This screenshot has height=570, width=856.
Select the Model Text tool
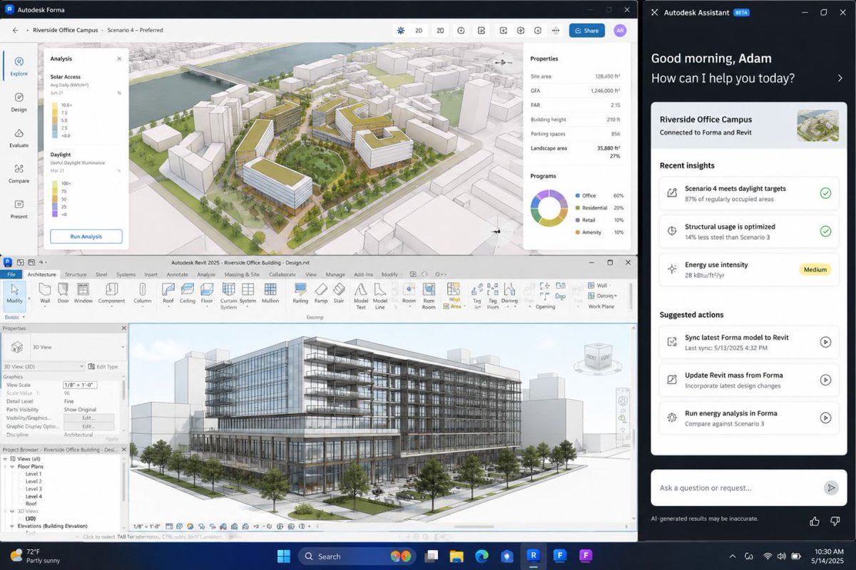pos(361,296)
